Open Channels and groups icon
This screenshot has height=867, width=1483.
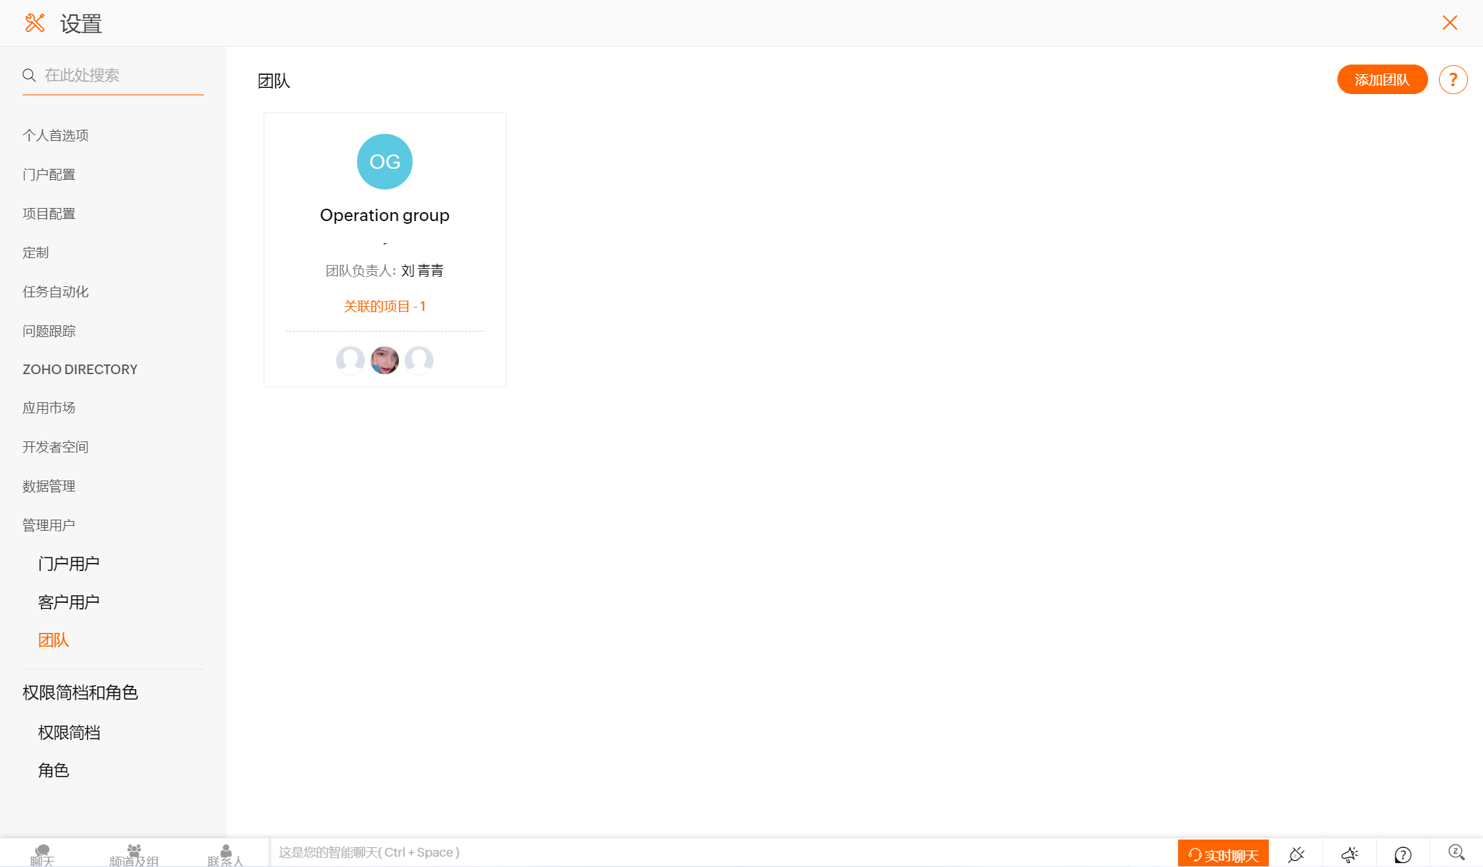click(x=134, y=854)
